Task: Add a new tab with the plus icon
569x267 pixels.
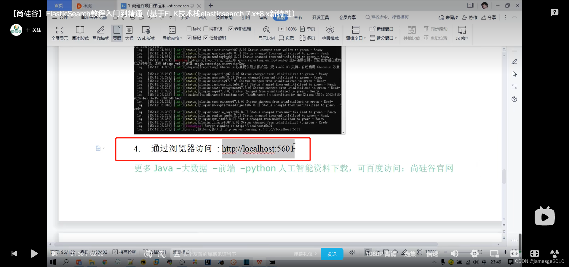Action: [211, 6]
